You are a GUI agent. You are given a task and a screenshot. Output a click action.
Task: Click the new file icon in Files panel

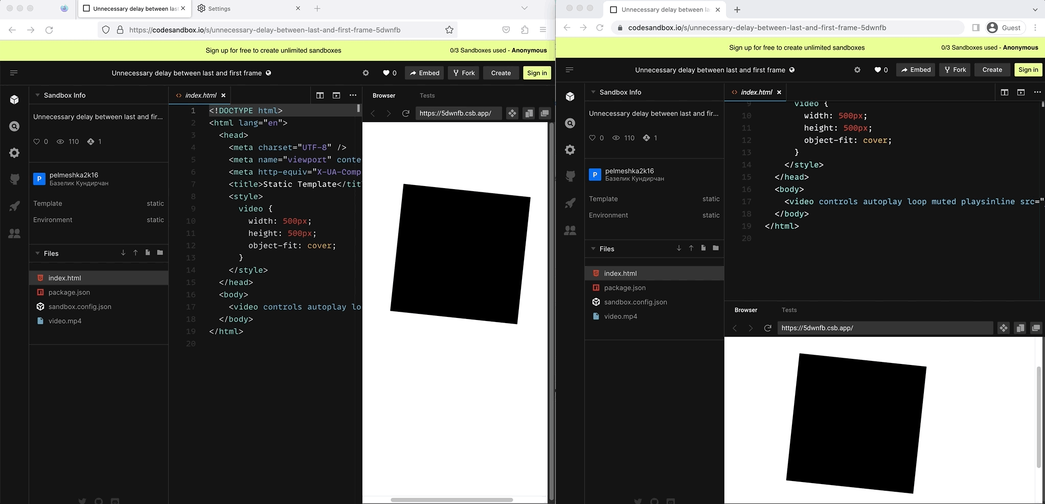click(147, 253)
